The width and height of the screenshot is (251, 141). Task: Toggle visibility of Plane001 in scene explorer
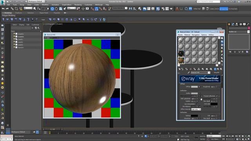14,47
